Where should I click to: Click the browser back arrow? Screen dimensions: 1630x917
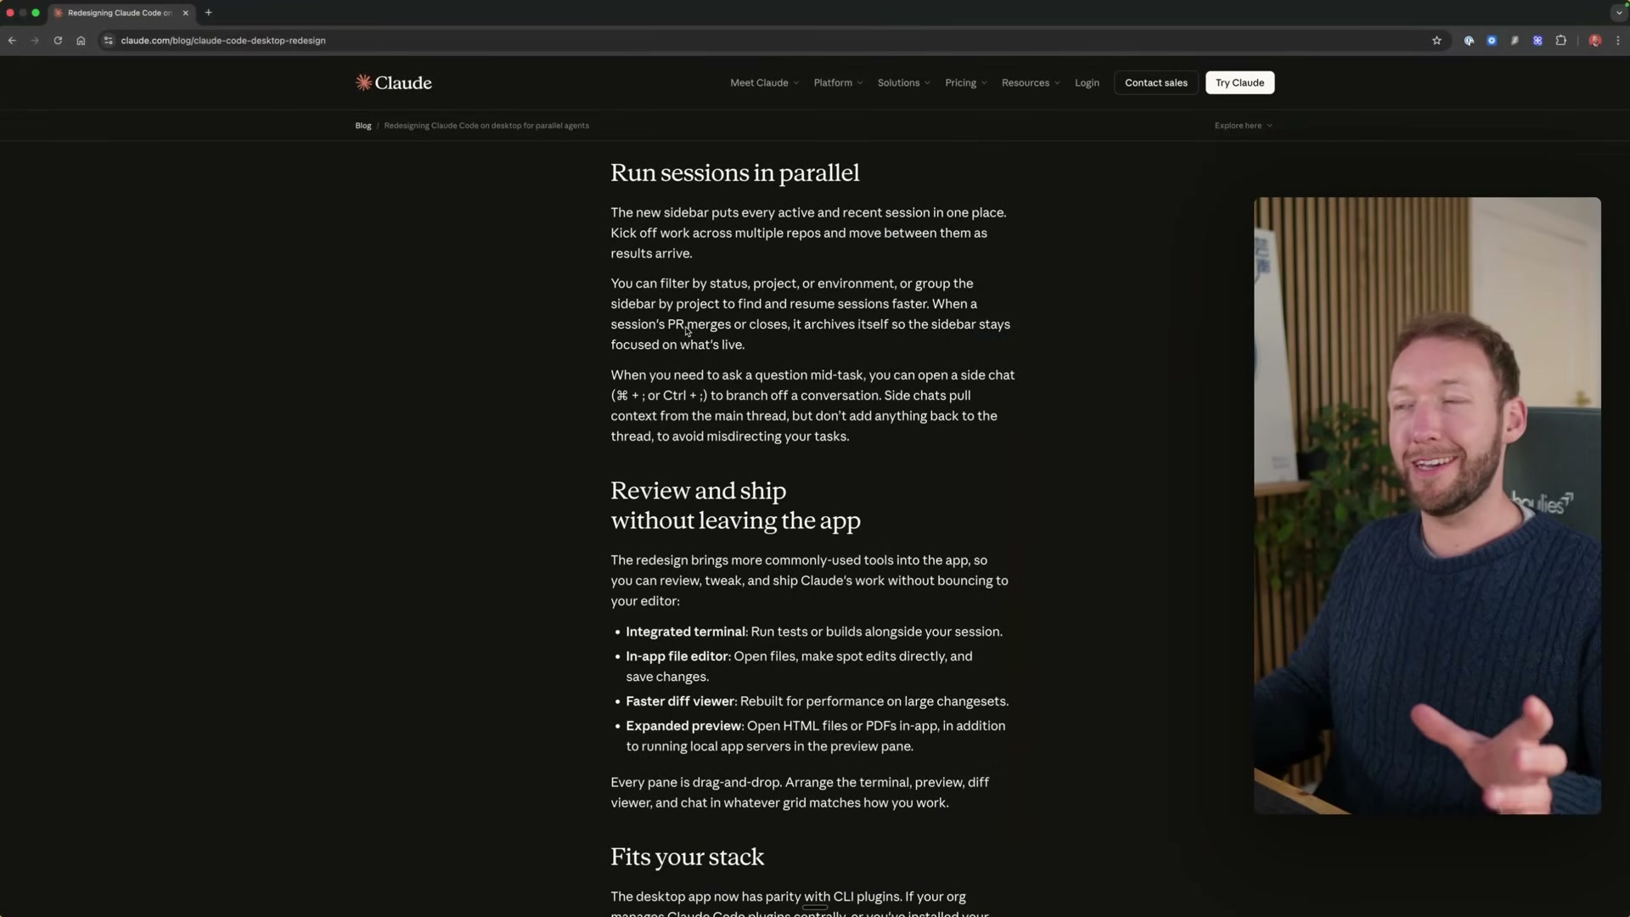click(x=12, y=40)
